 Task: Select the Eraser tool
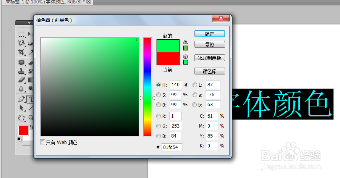21,80
